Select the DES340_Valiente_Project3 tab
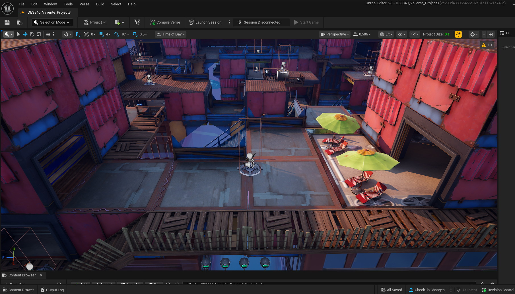 click(x=48, y=12)
